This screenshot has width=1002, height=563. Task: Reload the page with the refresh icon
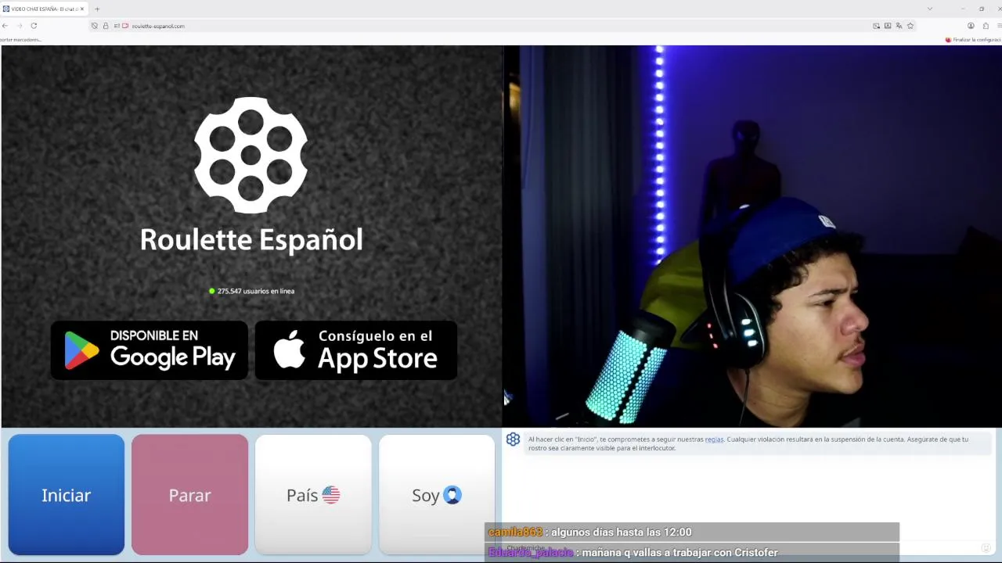pyautogui.click(x=34, y=26)
